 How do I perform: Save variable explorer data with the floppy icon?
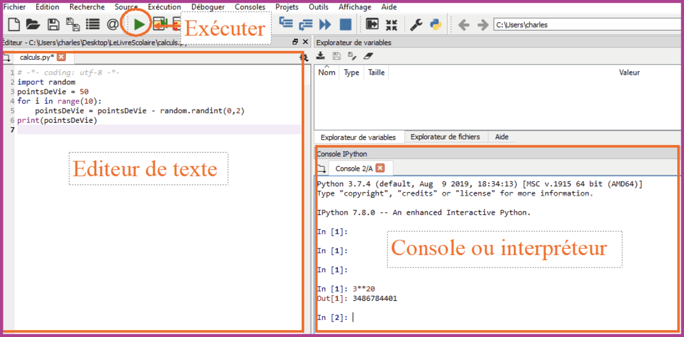pyautogui.click(x=336, y=55)
